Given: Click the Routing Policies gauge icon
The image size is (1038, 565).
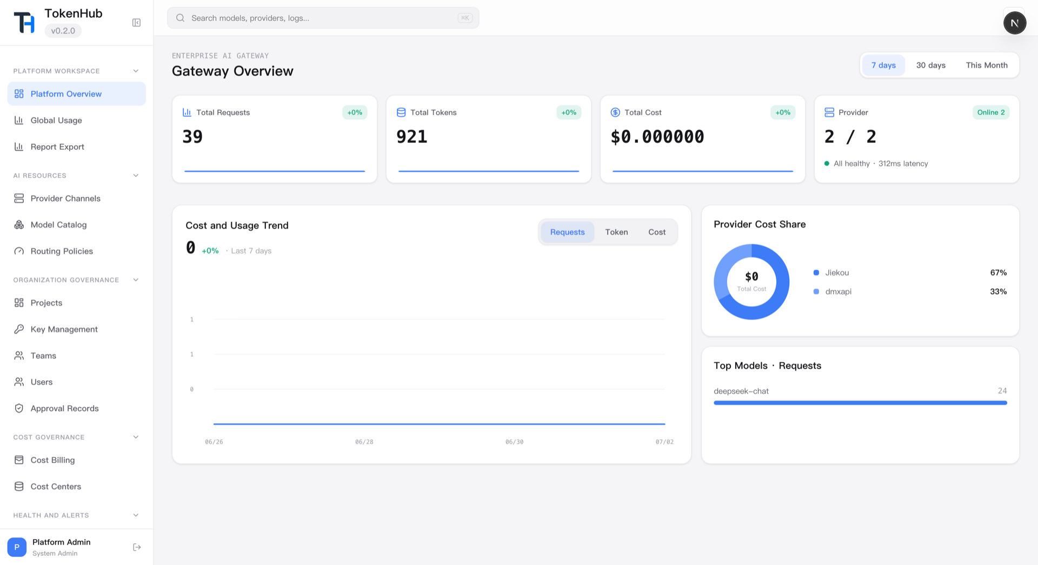Looking at the screenshot, I should point(19,251).
